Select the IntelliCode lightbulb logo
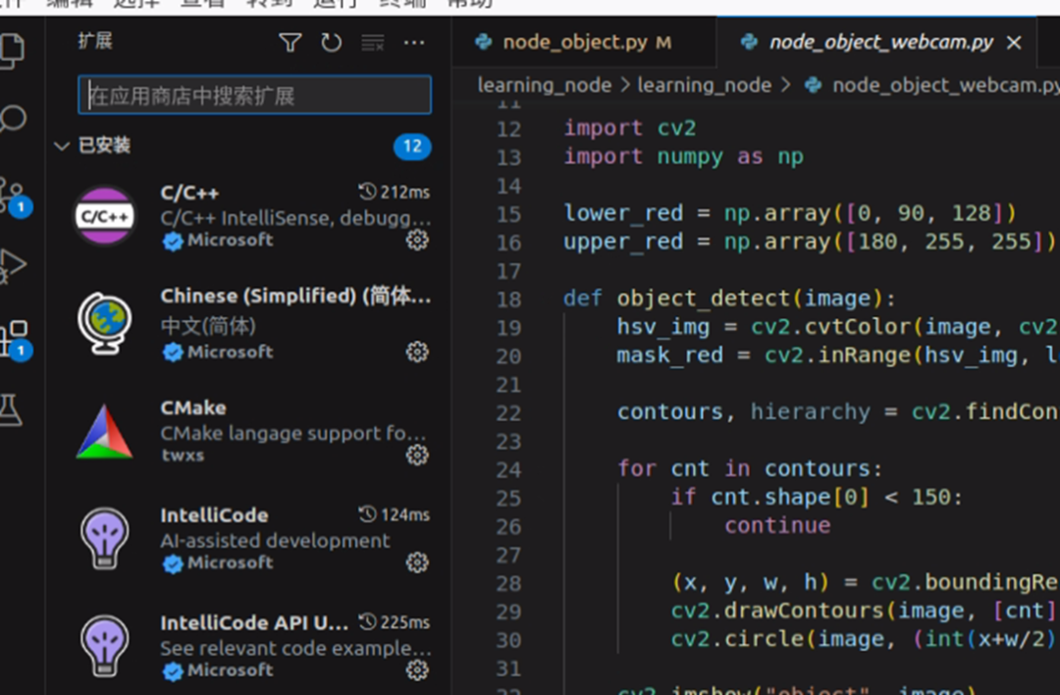Image resolution: width=1060 pixels, height=695 pixels. click(104, 538)
